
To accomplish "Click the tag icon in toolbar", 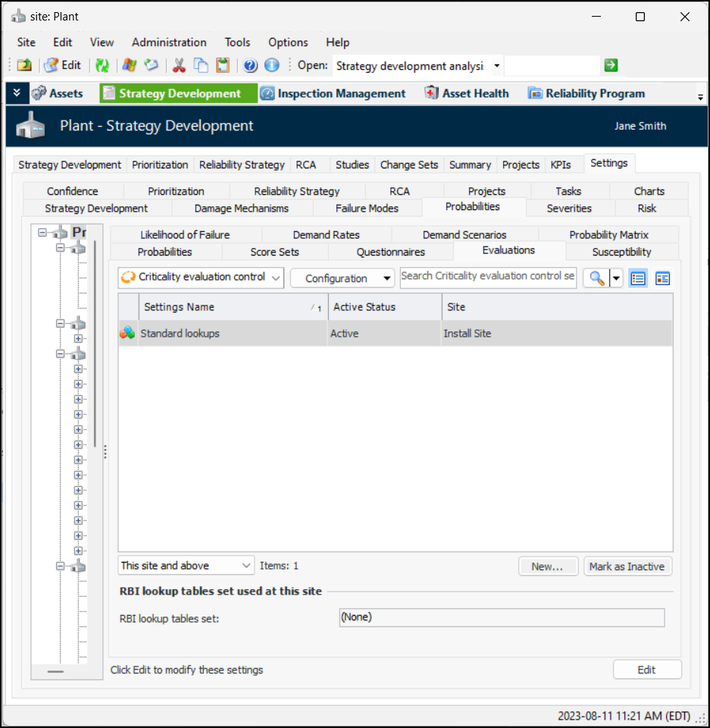I will (152, 65).
